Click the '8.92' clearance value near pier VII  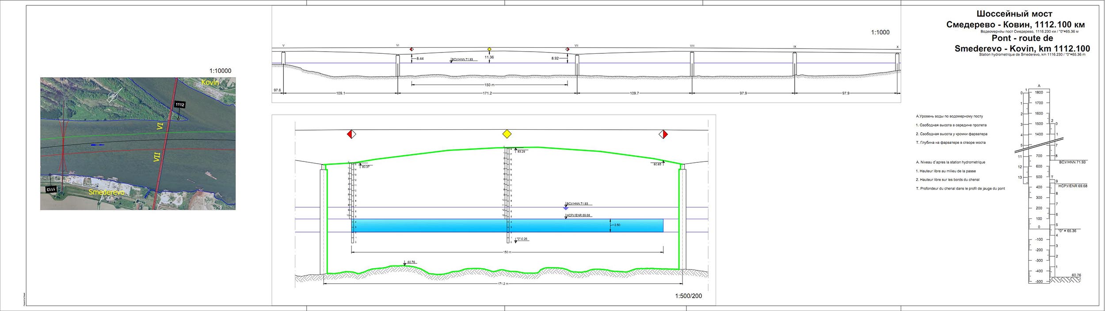click(x=556, y=58)
